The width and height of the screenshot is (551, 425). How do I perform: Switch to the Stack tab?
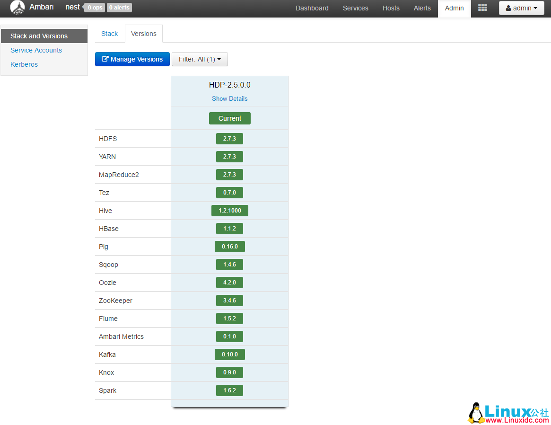109,34
